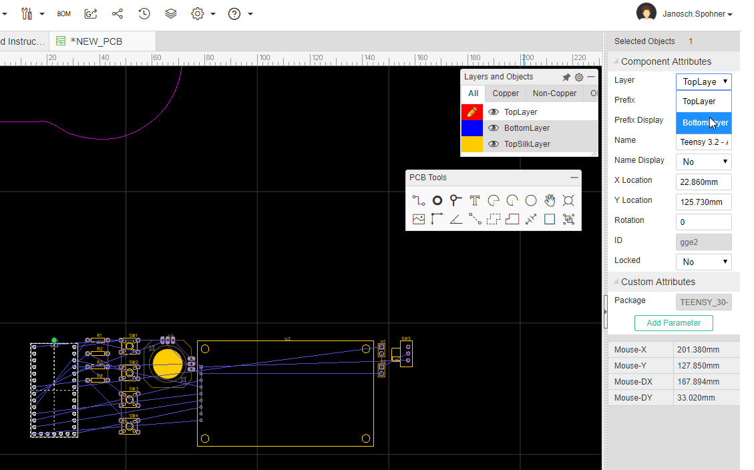Open Generate Gerber from the toolbar
754x470 pixels.
(91, 13)
